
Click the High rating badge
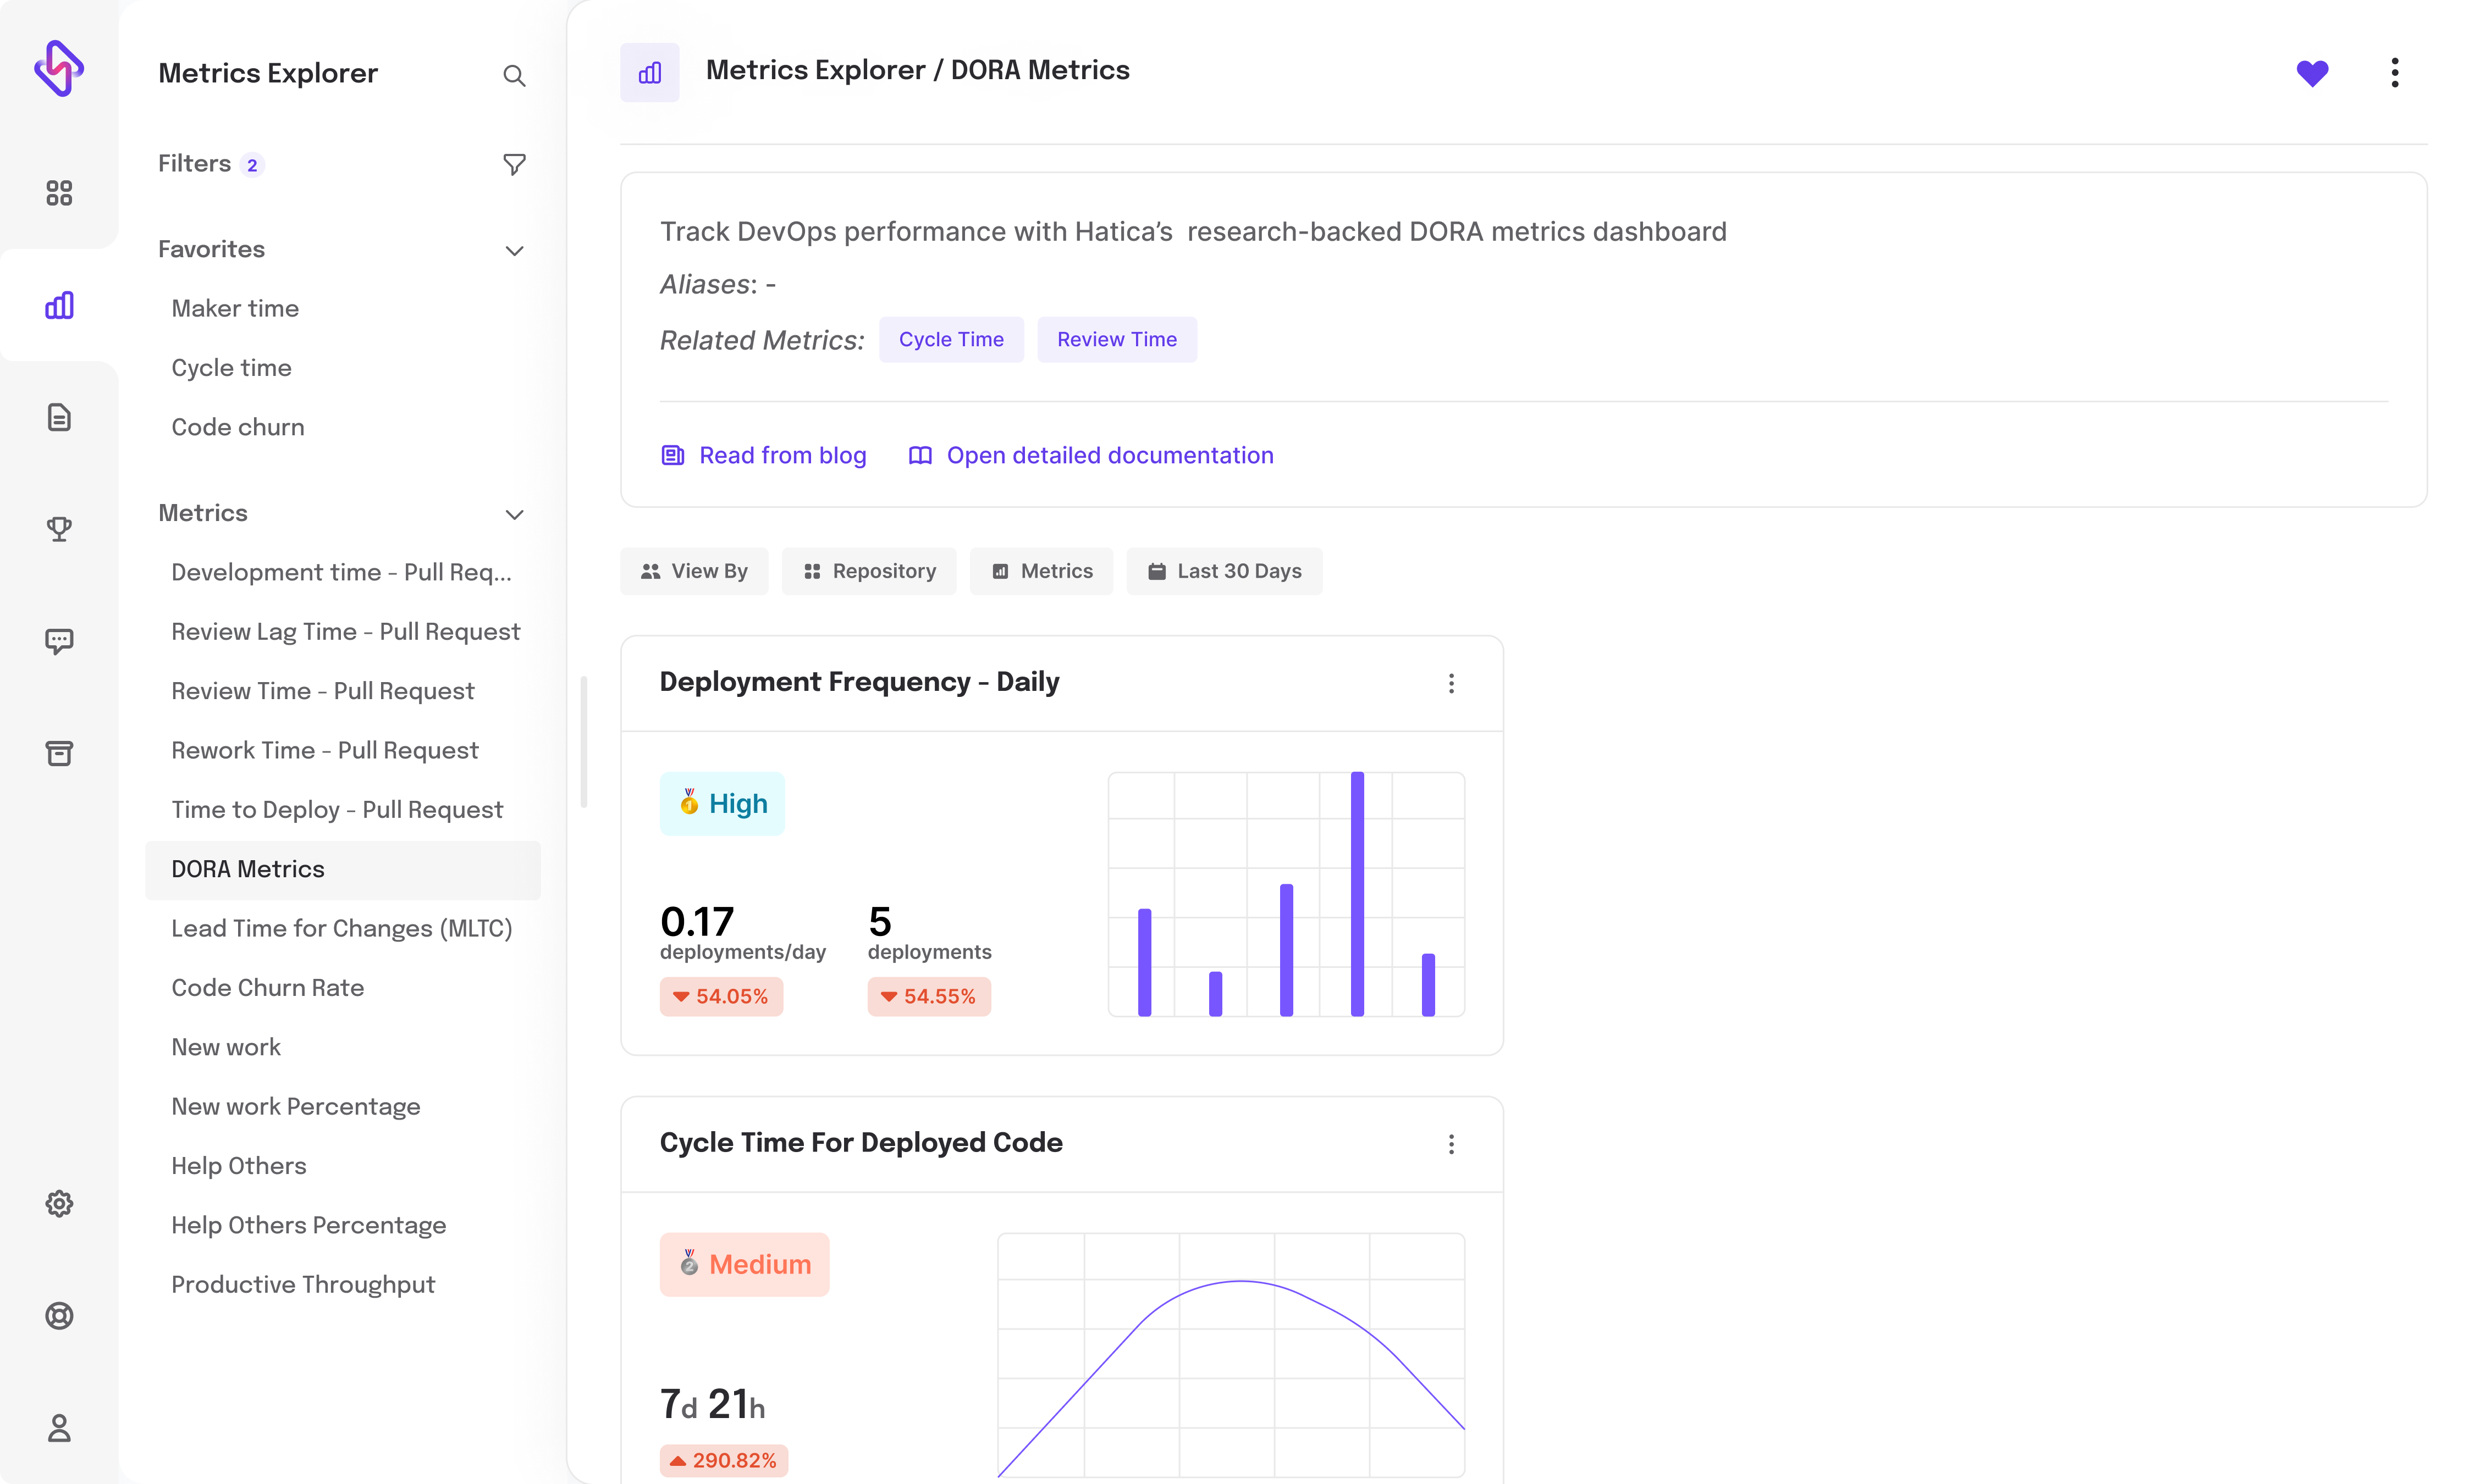coord(723,803)
